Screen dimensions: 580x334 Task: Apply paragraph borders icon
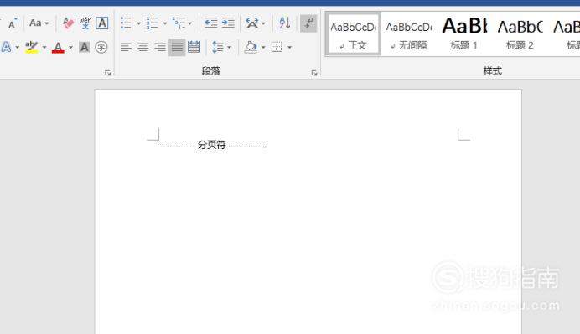click(277, 47)
